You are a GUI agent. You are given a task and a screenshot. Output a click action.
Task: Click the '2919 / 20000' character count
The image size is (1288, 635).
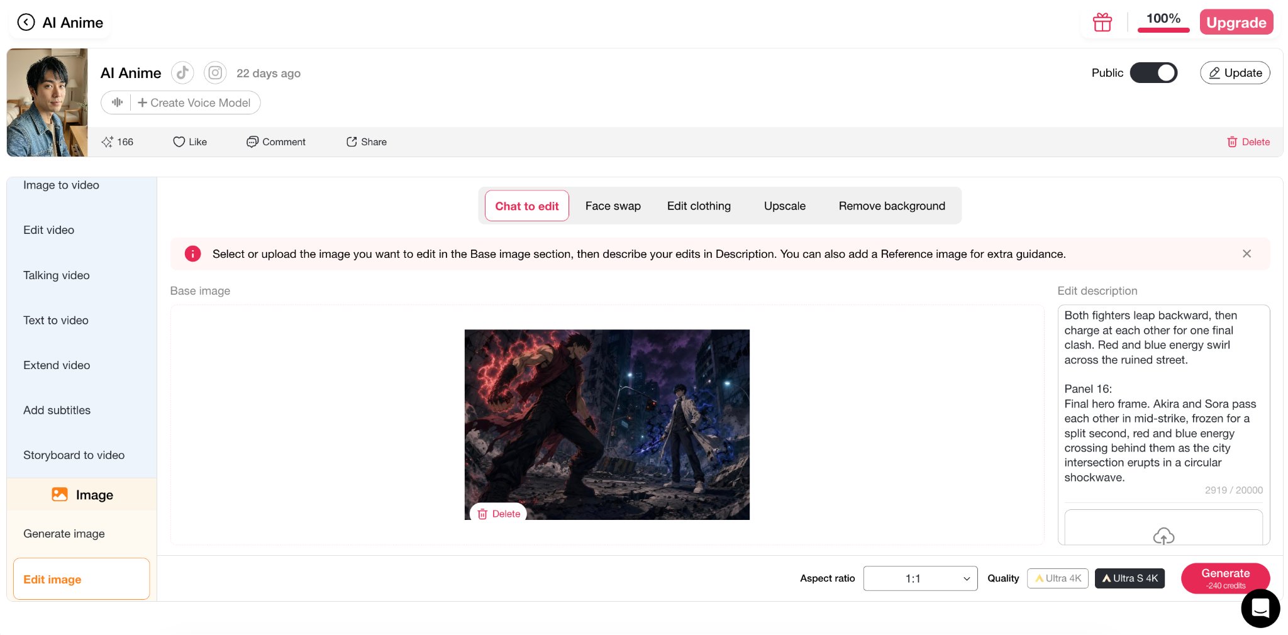tap(1233, 490)
